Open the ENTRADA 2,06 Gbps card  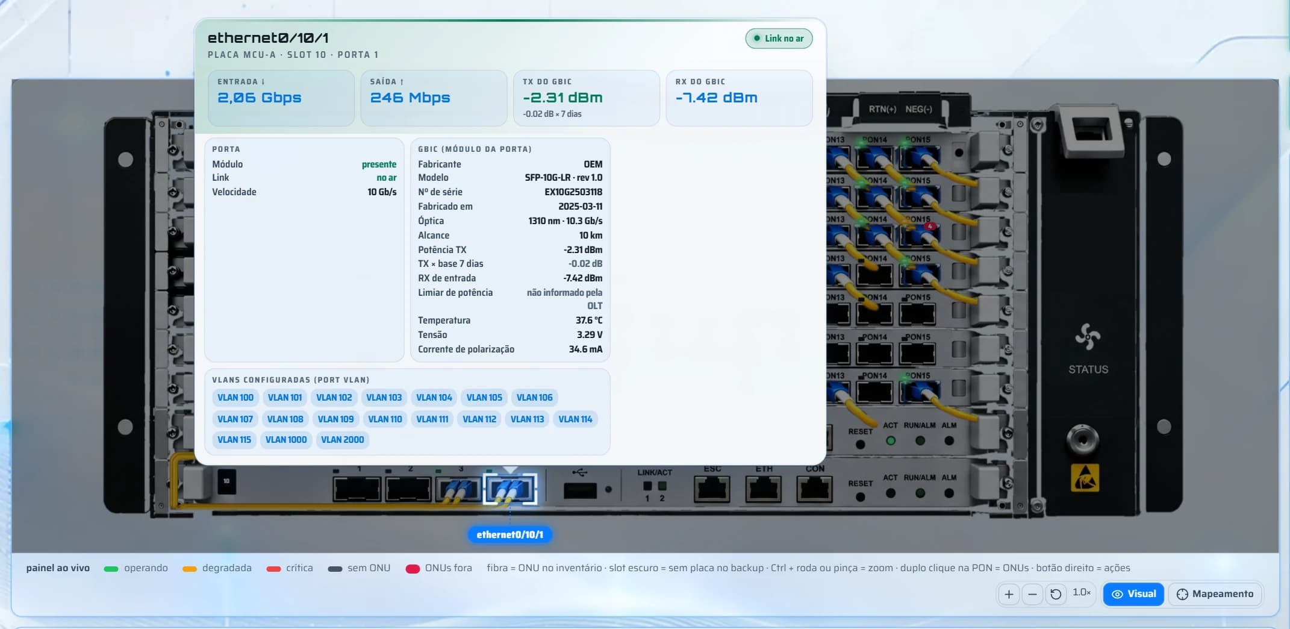pyautogui.click(x=281, y=98)
